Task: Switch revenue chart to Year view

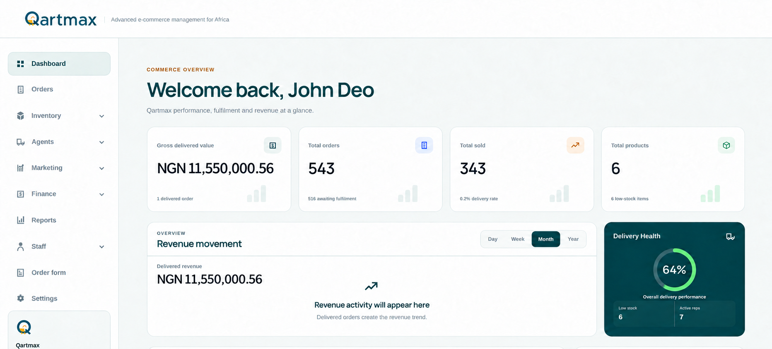Action: click(x=573, y=239)
